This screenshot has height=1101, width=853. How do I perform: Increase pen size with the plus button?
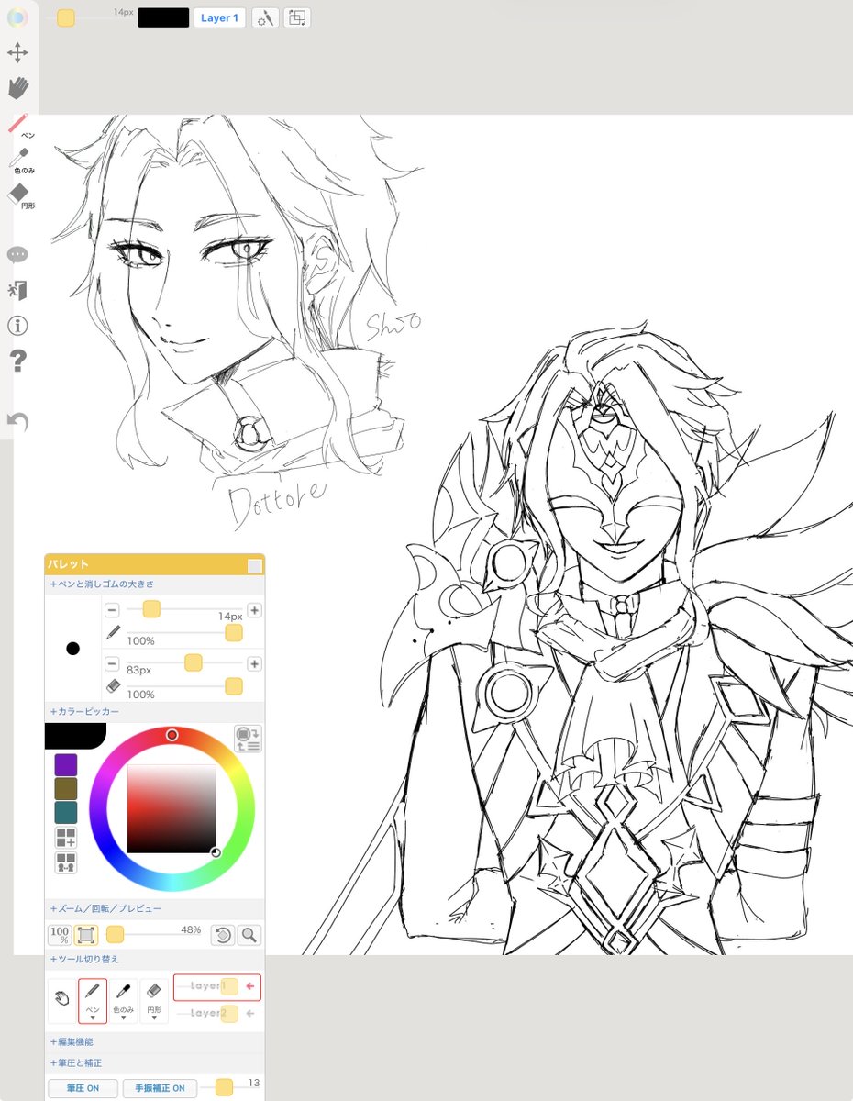point(255,610)
